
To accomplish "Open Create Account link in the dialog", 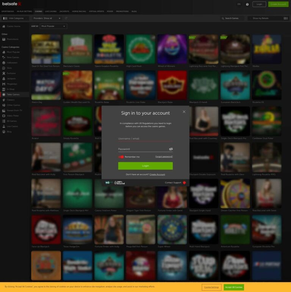I will coord(157,175).
